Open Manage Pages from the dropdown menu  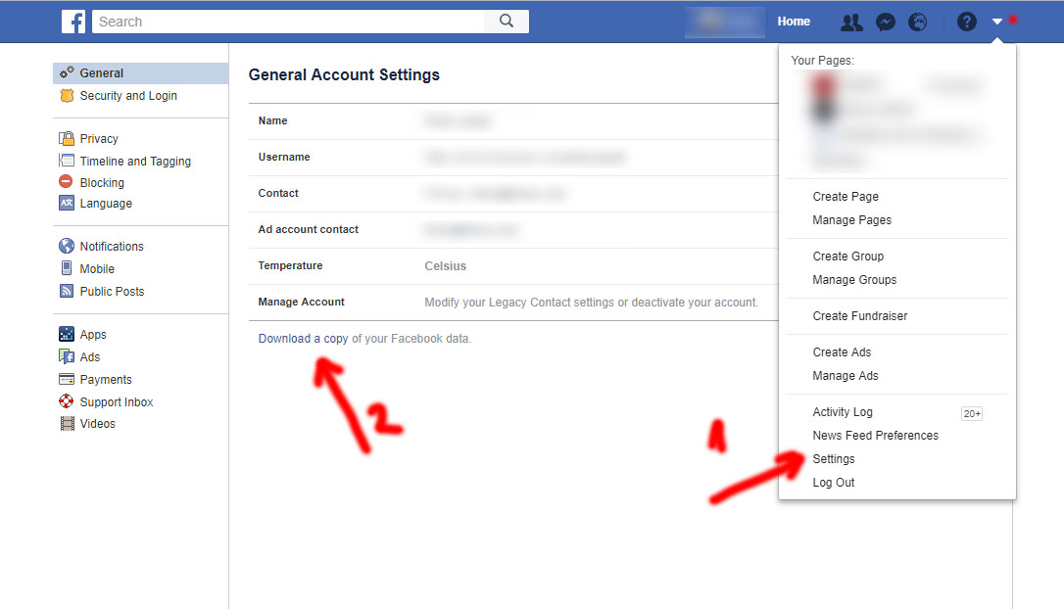coord(851,219)
